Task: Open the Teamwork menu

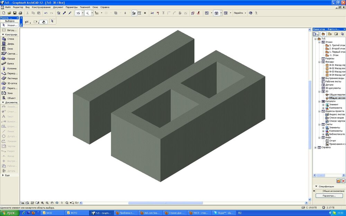Action: point(84,7)
